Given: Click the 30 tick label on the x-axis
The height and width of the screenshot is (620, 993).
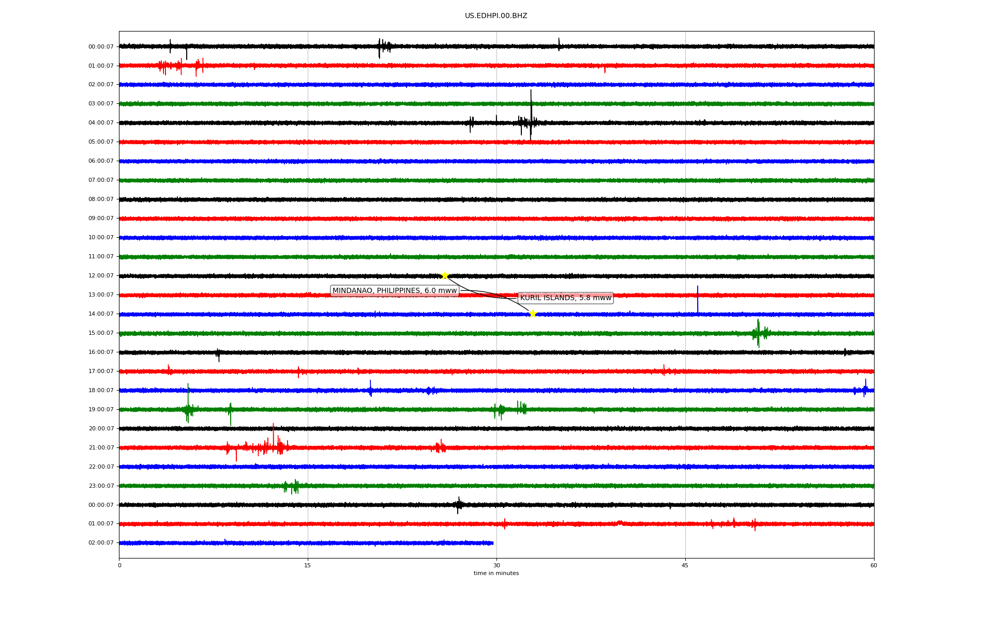Looking at the screenshot, I should coord(496,565).
